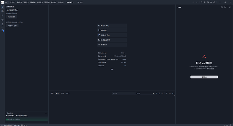The image size is (233, 126).
Task: Close the TRAE side panel
Action: pyautogui.click(x=230, y=7)
